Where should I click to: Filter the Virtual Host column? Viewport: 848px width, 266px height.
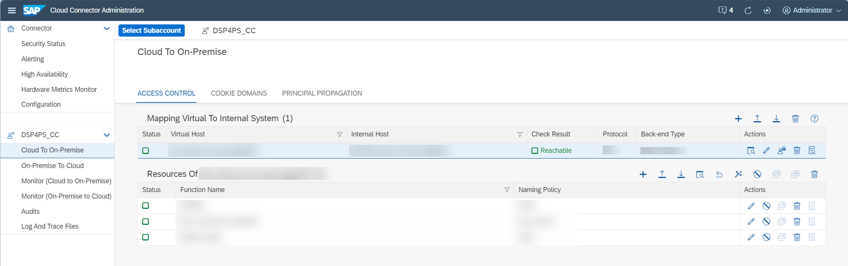(x=339, y=135)
